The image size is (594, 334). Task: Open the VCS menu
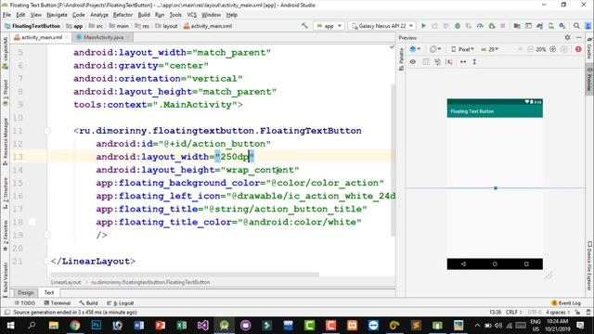[x=192, y=15]
